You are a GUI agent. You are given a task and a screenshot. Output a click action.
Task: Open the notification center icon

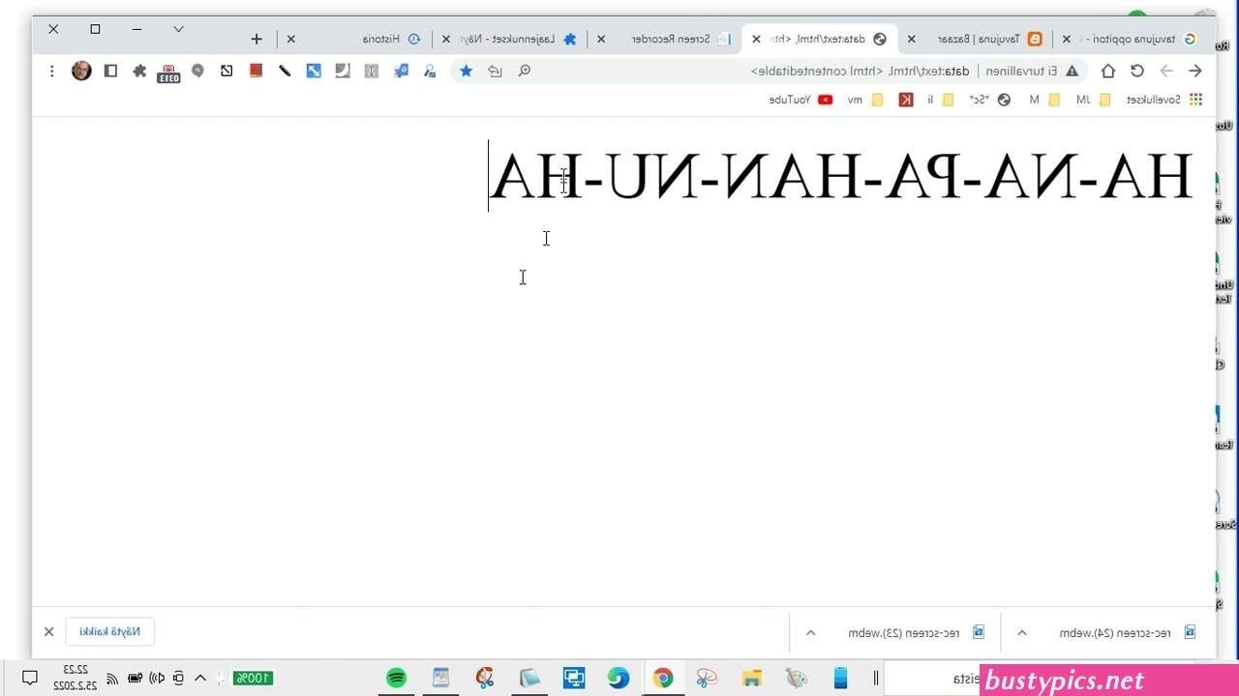(x=30, y=679)
